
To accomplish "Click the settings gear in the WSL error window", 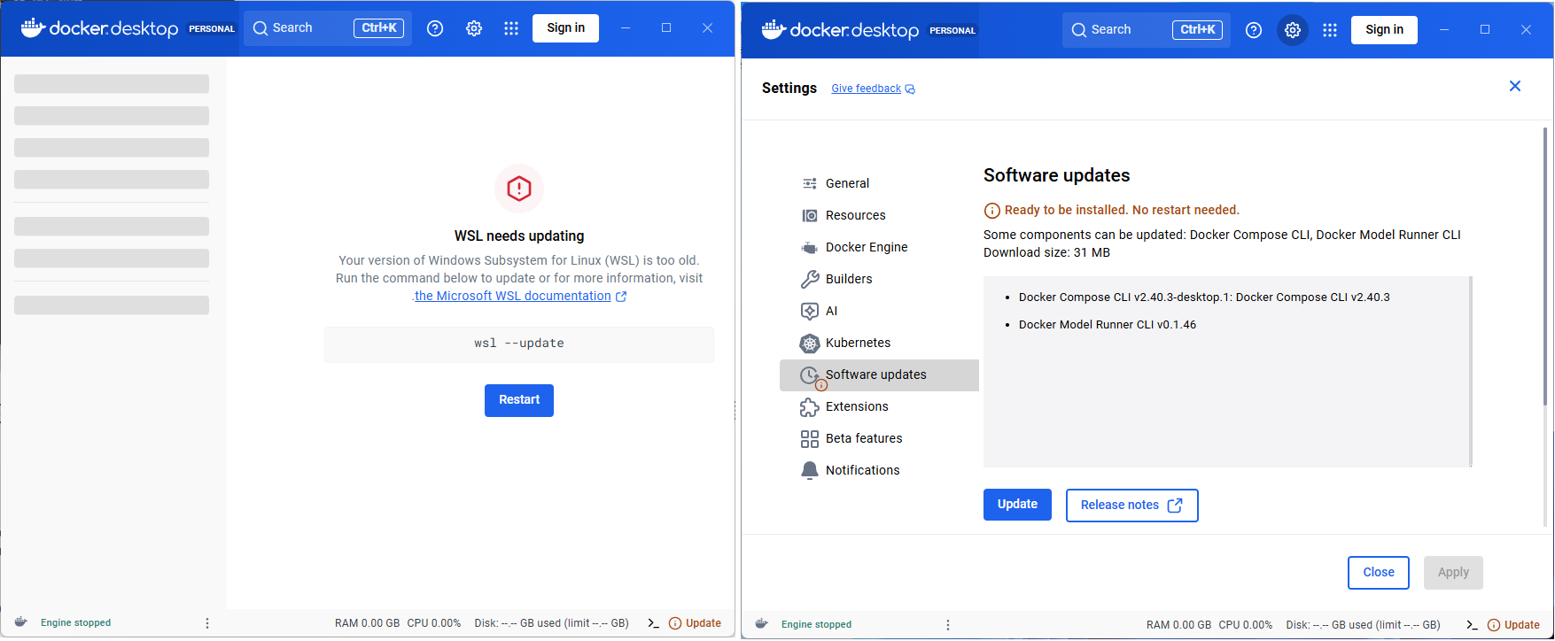I will [x=474, y=28].
